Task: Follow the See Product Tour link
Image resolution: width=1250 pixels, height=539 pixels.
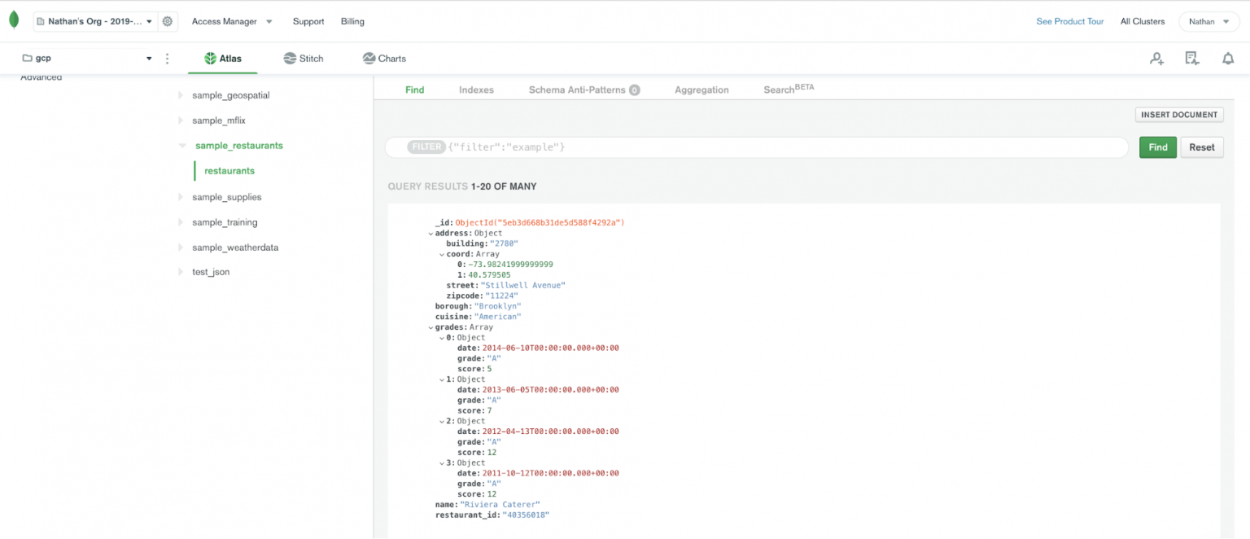Action: tap(1069, 21)
